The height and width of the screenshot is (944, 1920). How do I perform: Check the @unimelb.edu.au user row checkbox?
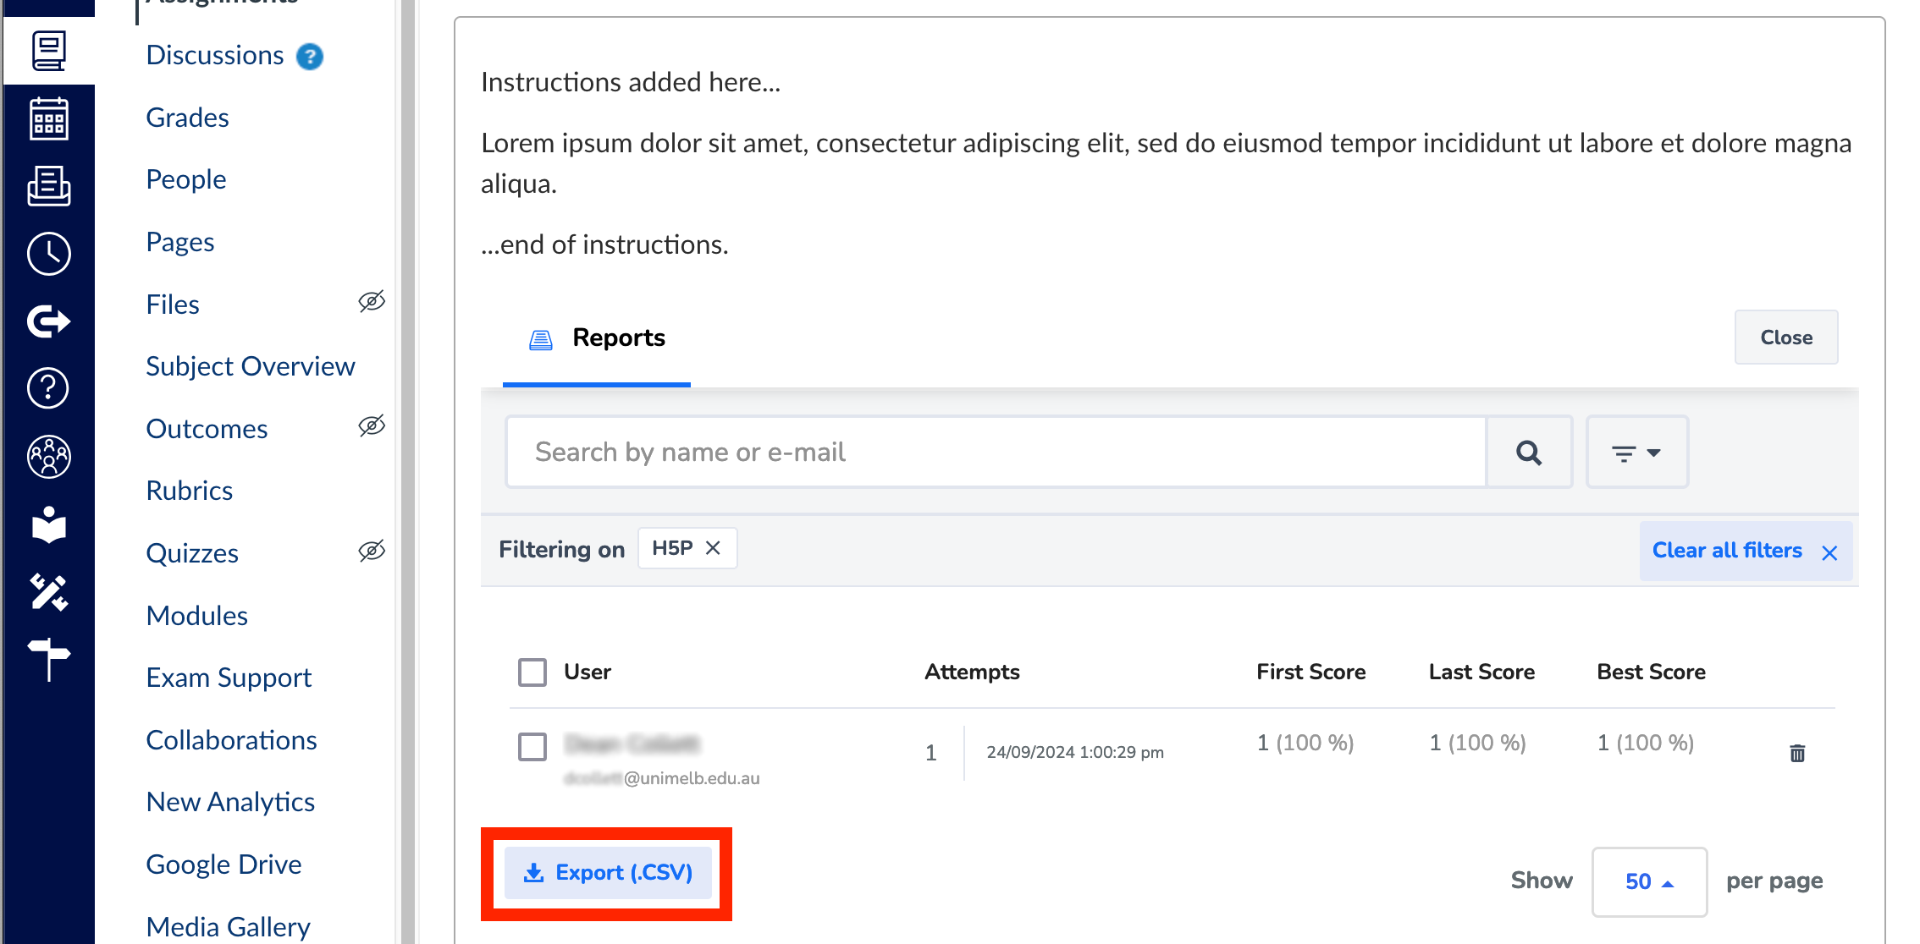tap(532, 747)
